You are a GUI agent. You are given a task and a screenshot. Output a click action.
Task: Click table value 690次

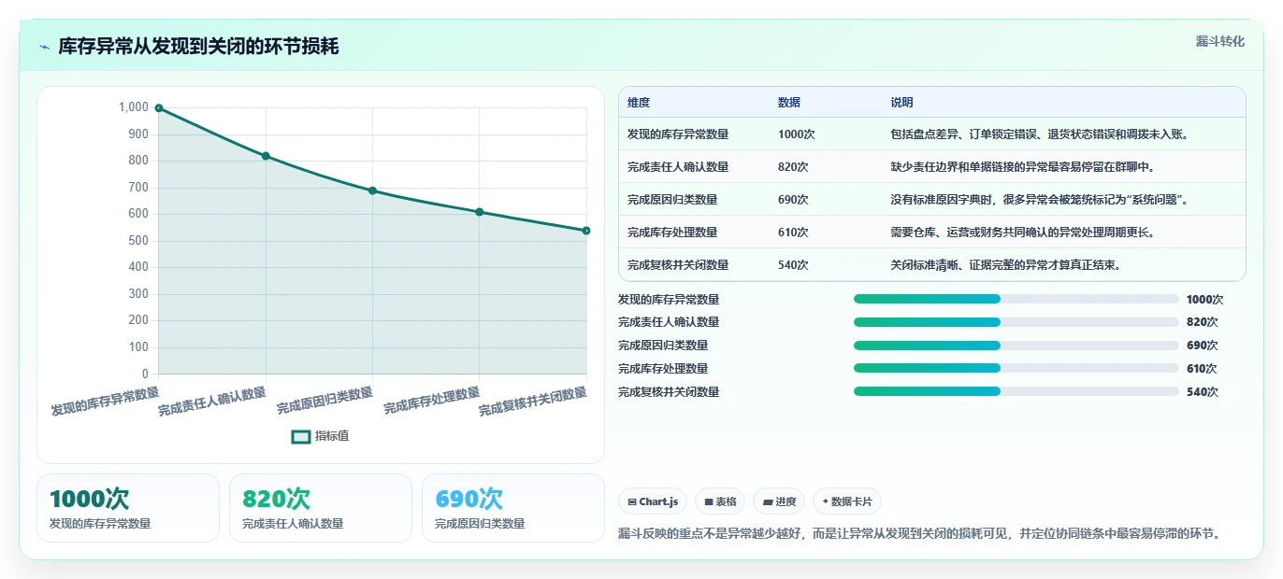pyautogui.click(x=793, y=200)
